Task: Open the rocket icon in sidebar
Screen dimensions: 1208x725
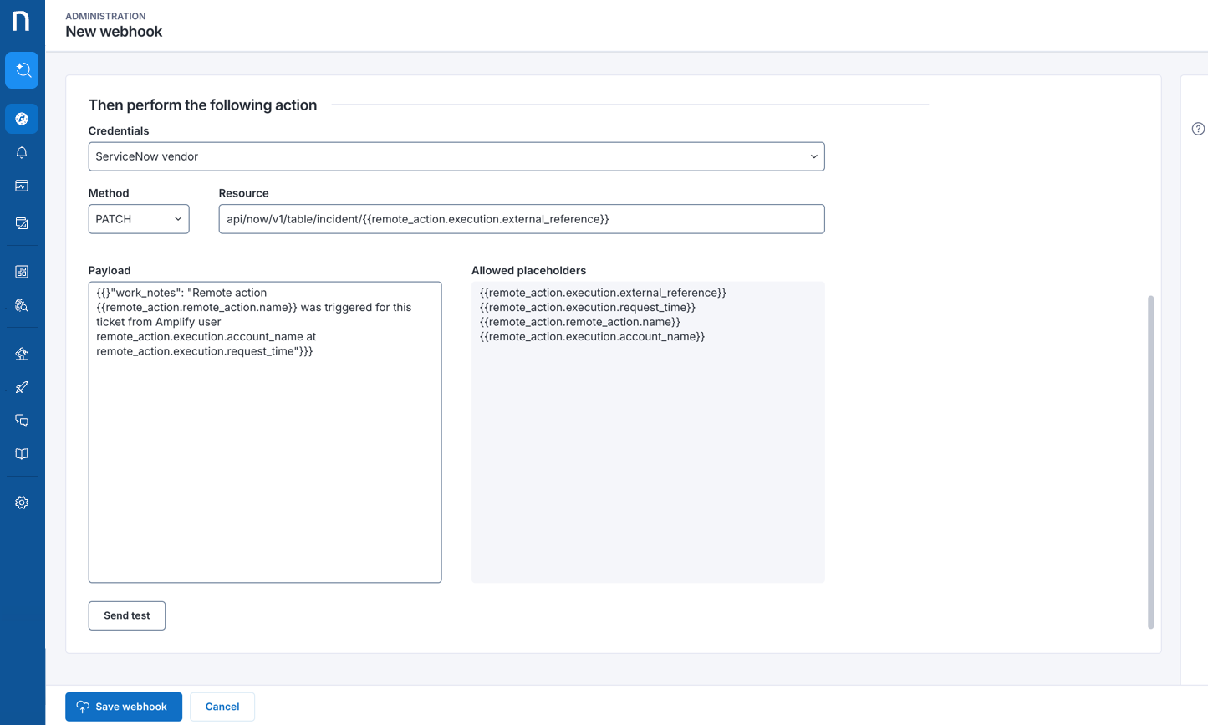Action: [x=22, y=387]
